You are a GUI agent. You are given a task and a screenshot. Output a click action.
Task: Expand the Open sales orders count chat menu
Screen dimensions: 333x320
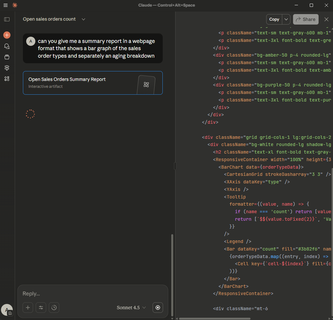click(83, 19)
